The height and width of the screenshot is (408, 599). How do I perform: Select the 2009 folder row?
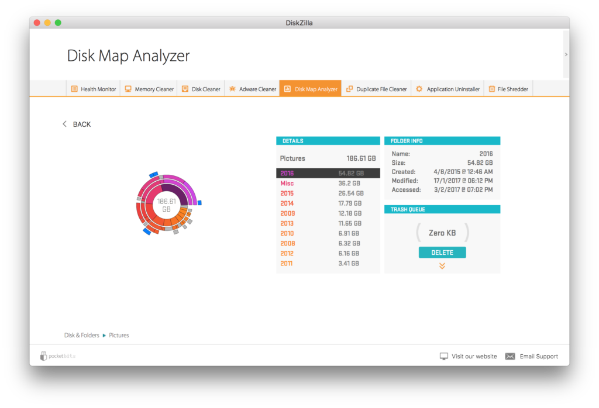[328, 213]
